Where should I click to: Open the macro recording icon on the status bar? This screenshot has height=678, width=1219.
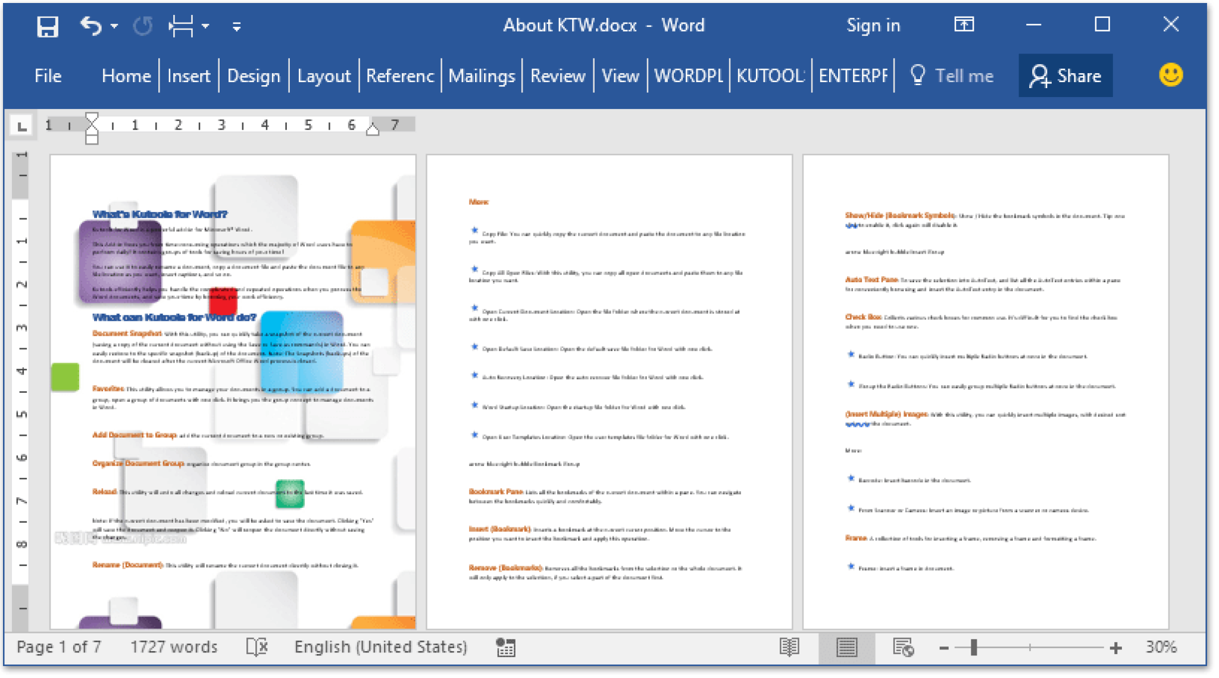point(505,647)
